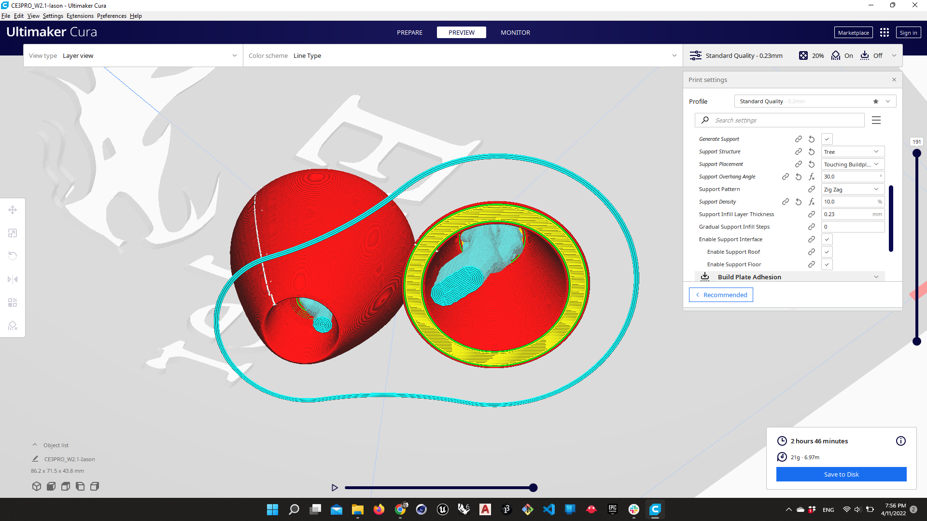The image size is (927, 521).
Task: Toggle Enable Support Roof checkbox
Action: point(827,252)
